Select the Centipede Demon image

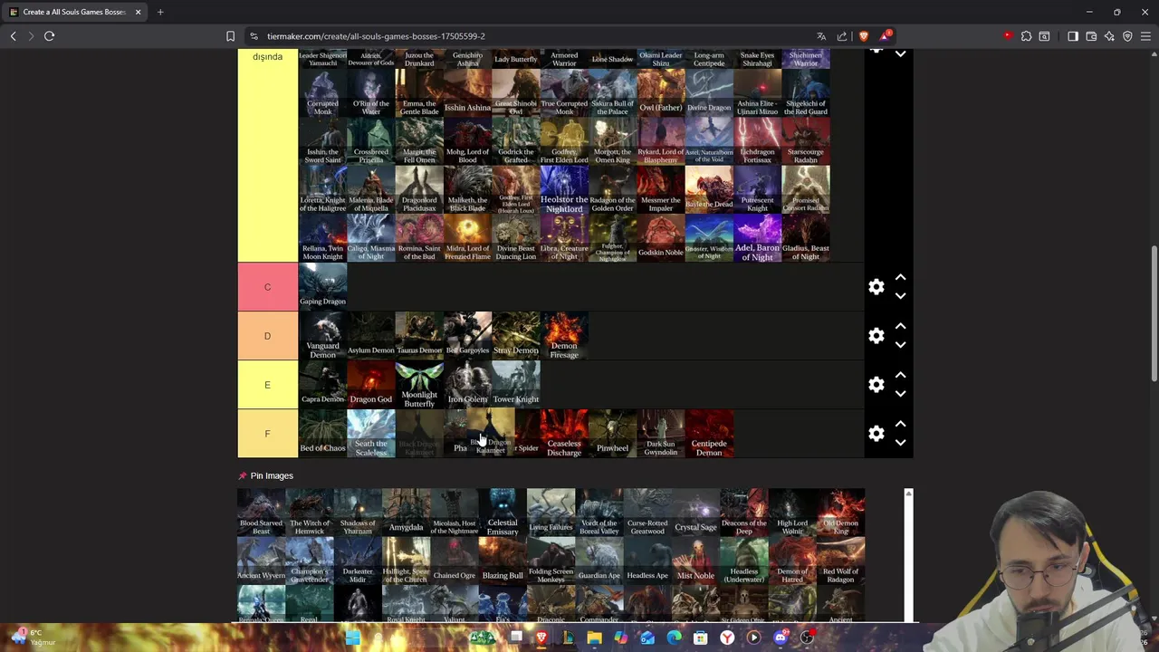(x=709, y=434)
